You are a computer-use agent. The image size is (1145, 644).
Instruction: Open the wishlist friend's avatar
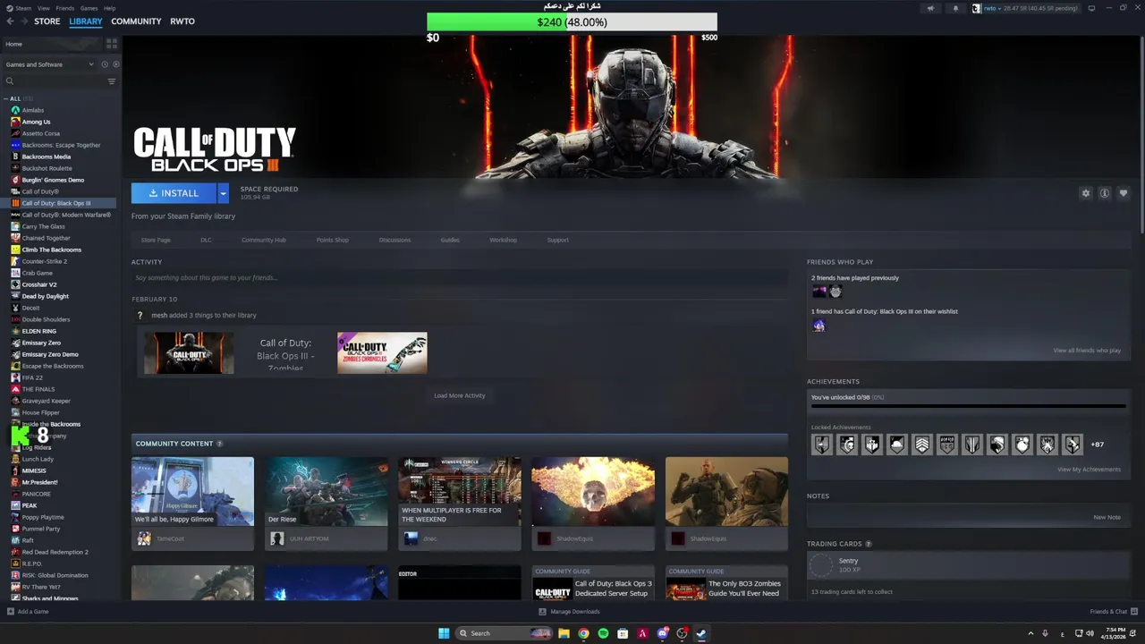click(x=818, y=326)
